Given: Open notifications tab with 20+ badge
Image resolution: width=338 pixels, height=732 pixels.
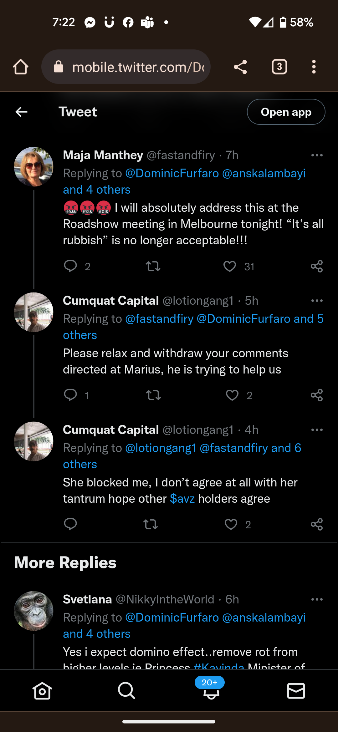Looking at the screenshot, I should pos(211,690).
